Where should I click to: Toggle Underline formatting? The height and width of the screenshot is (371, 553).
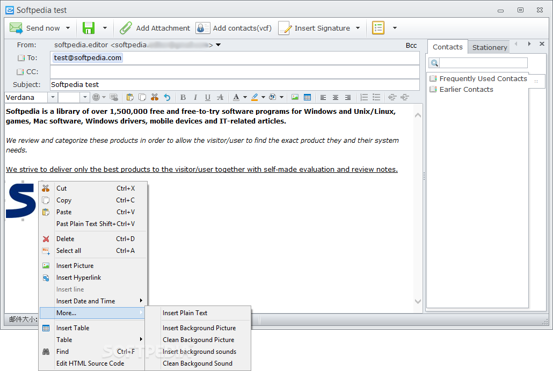tap(208, 97)
